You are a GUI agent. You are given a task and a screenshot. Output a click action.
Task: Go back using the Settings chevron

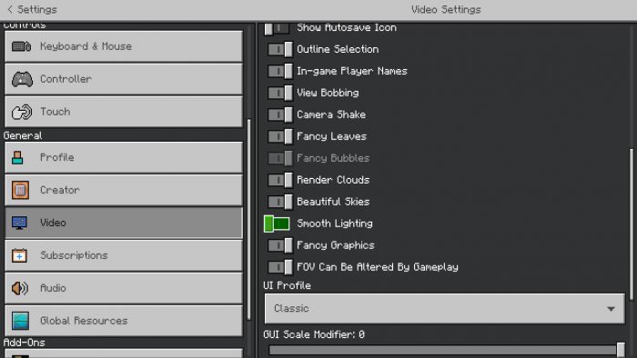(10, 9)
